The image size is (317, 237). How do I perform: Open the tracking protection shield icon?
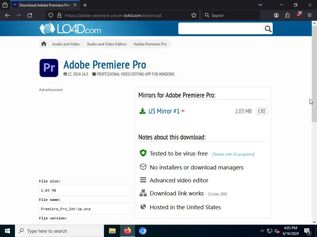click(51, 15)
